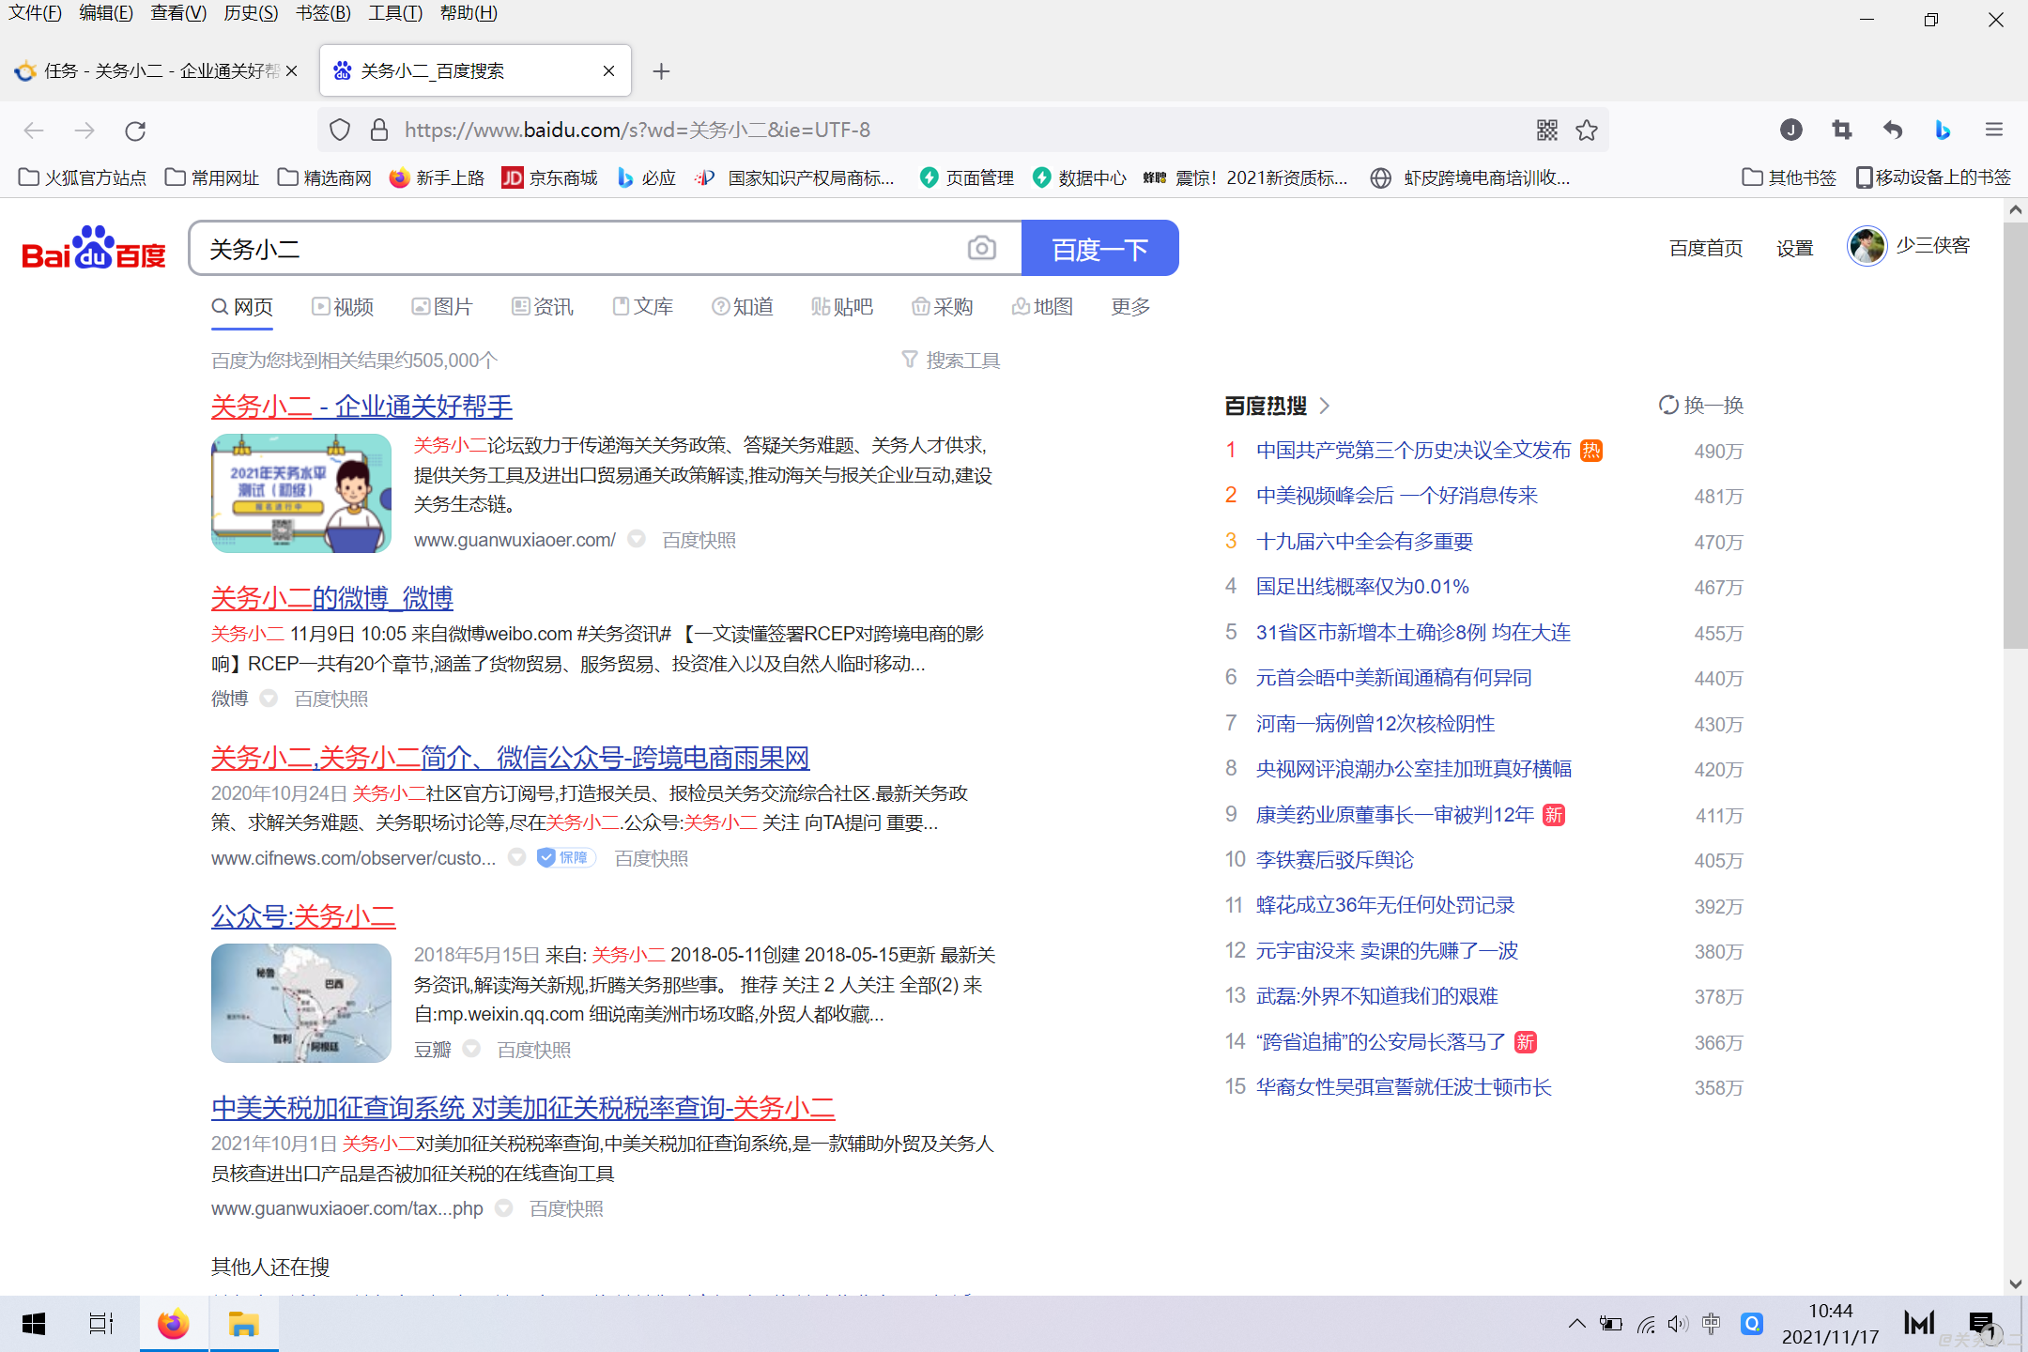The height and width of the screenshot is (1352, 2028).
Task: Open Task View on the taskbar
Action: [101, 1324]
